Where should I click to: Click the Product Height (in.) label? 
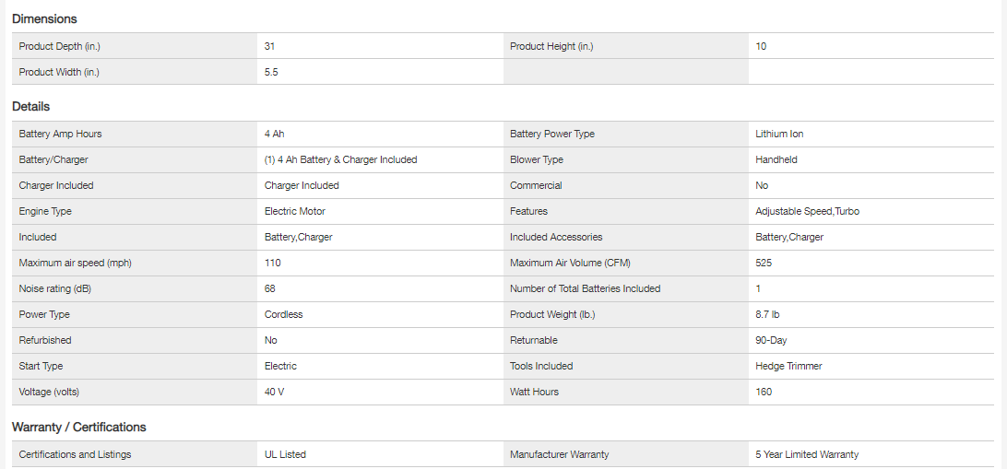click(x=551, y=46)
